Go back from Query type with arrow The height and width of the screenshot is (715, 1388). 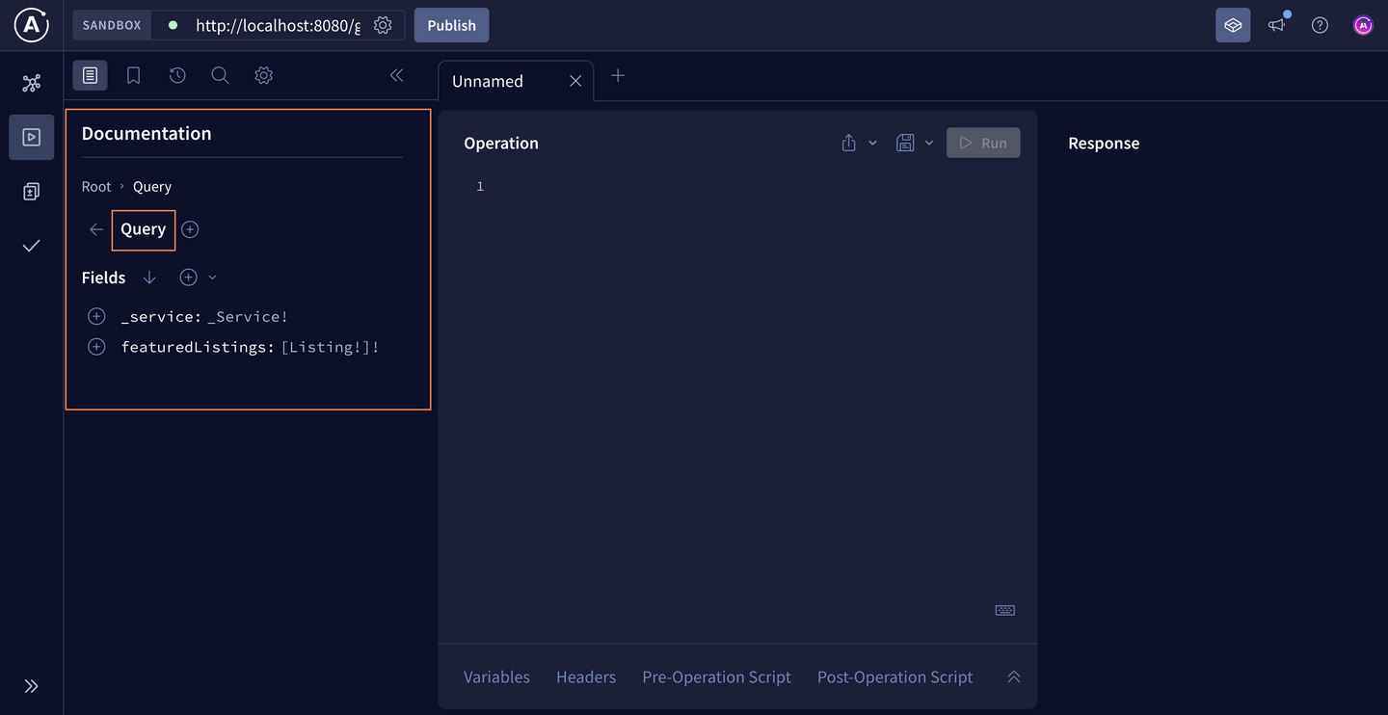95,229
